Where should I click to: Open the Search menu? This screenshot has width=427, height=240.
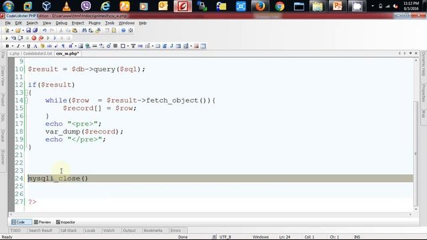pos(32,23)
